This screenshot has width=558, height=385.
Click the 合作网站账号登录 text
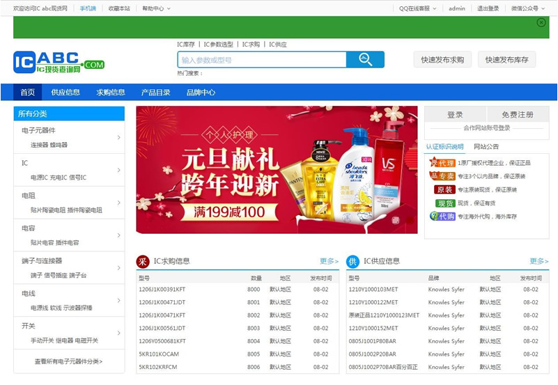click(486, 128)
